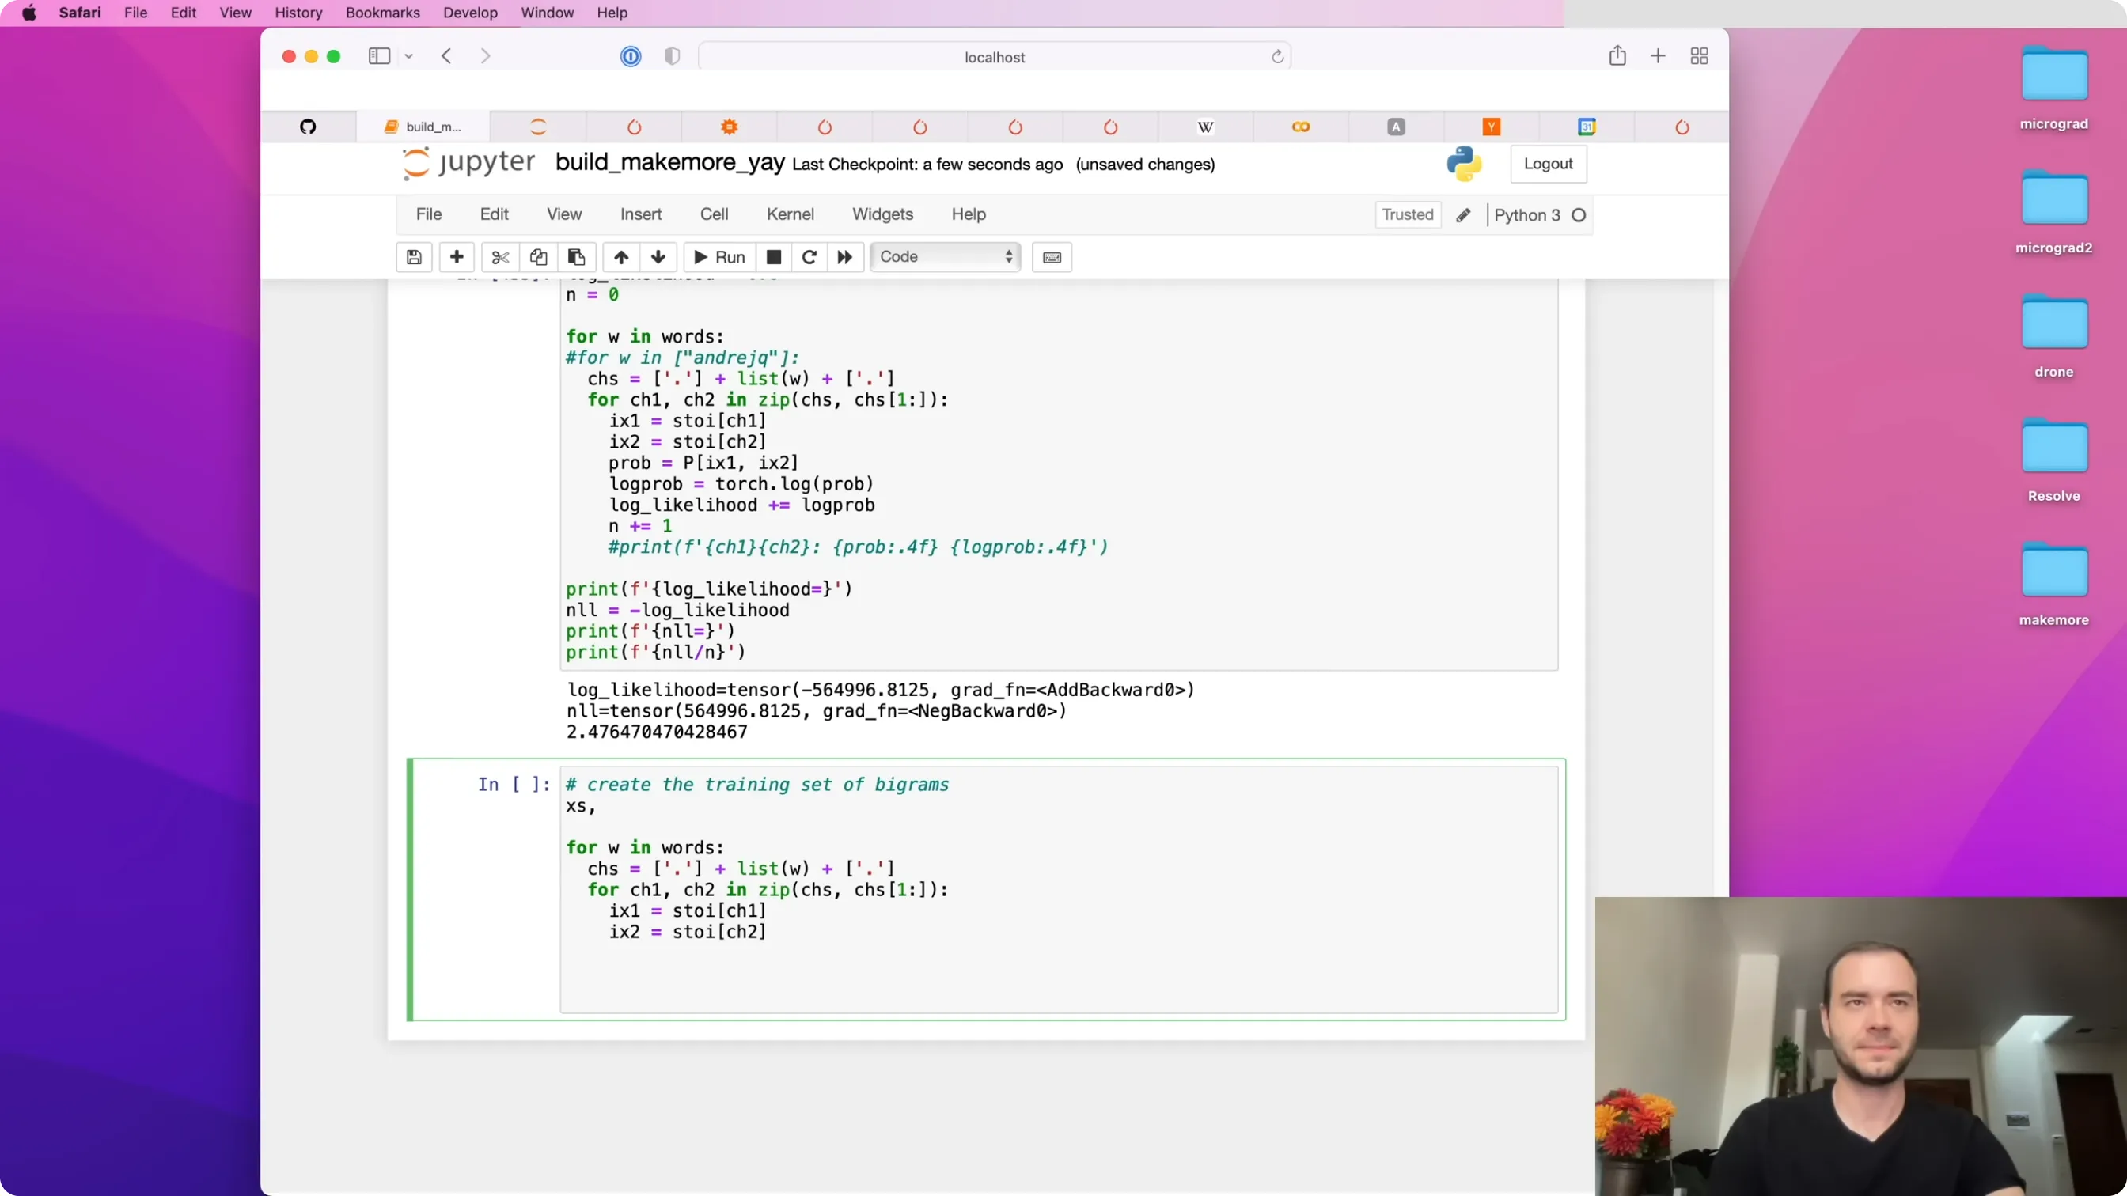The image size is (2127, 1196).
Task: Open the Jupyter Kernel menu
Action: (791, 214)
